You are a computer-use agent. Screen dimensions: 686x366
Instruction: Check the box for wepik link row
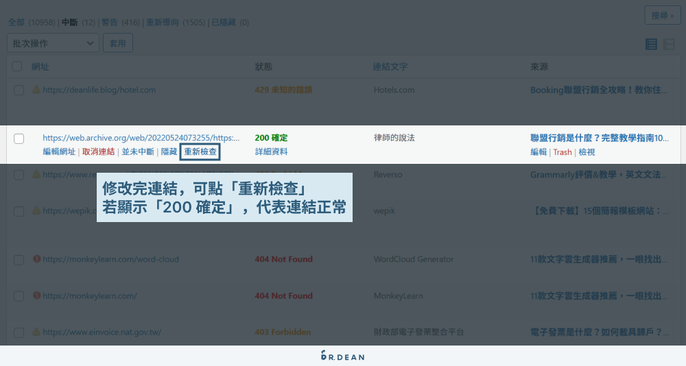pyautogui.click(x=19, y=211)
